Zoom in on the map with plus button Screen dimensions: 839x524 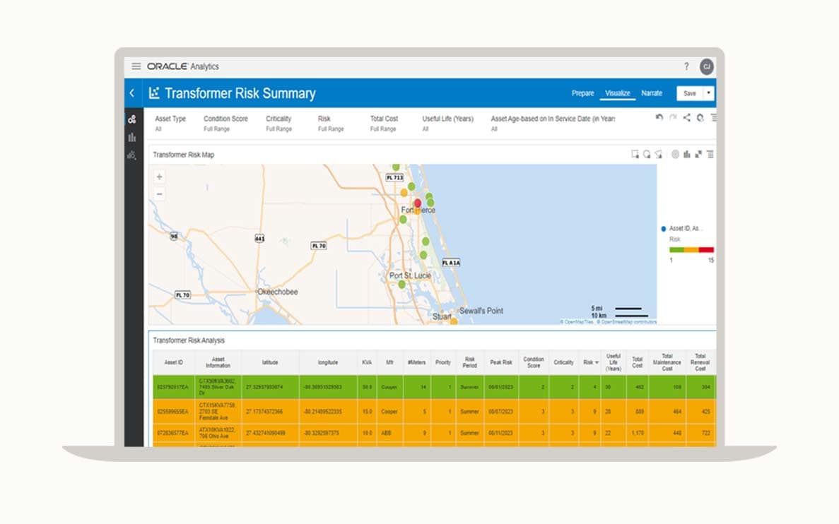pos(159,177)
